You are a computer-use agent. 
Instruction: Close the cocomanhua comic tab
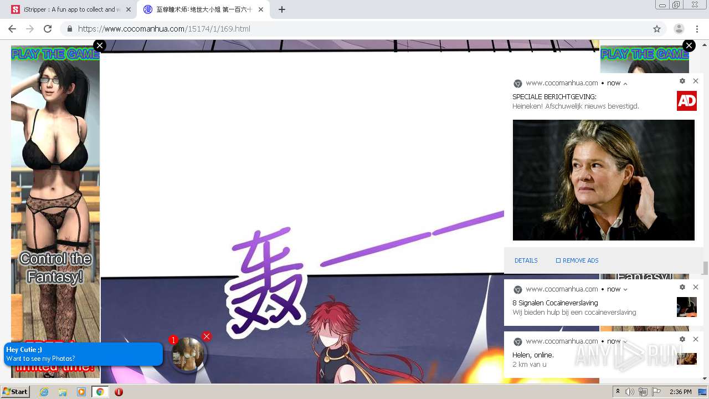click(261, 9)
